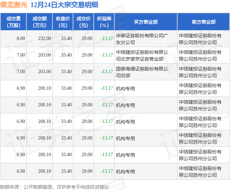Select the 成交量(万股) column header
This screenshot has width=230, height=190.
[13, 22]
